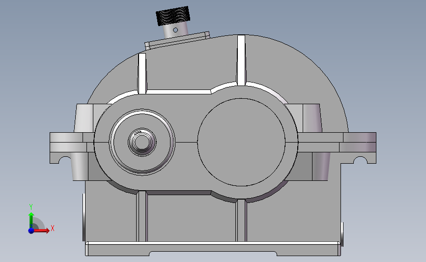Image resolution: width=426 pixels, height=262 pixels.
Task: Pick the upper-left bolt boss beside the bearing seat
Action: (84, 118)
